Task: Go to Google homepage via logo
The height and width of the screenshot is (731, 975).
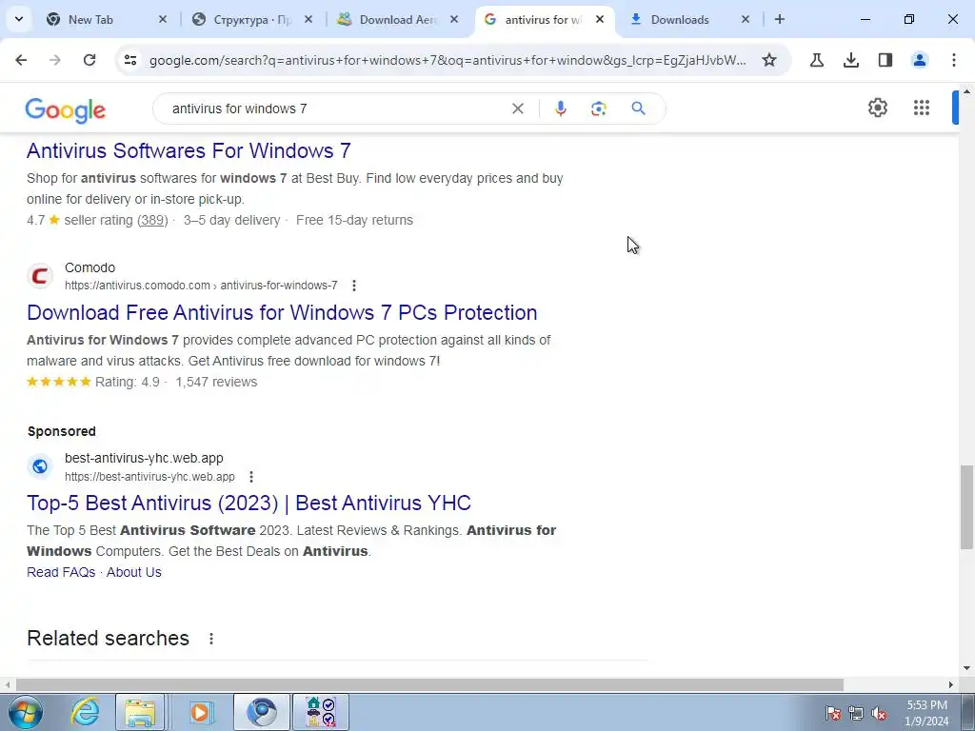Action: point(66,110)
